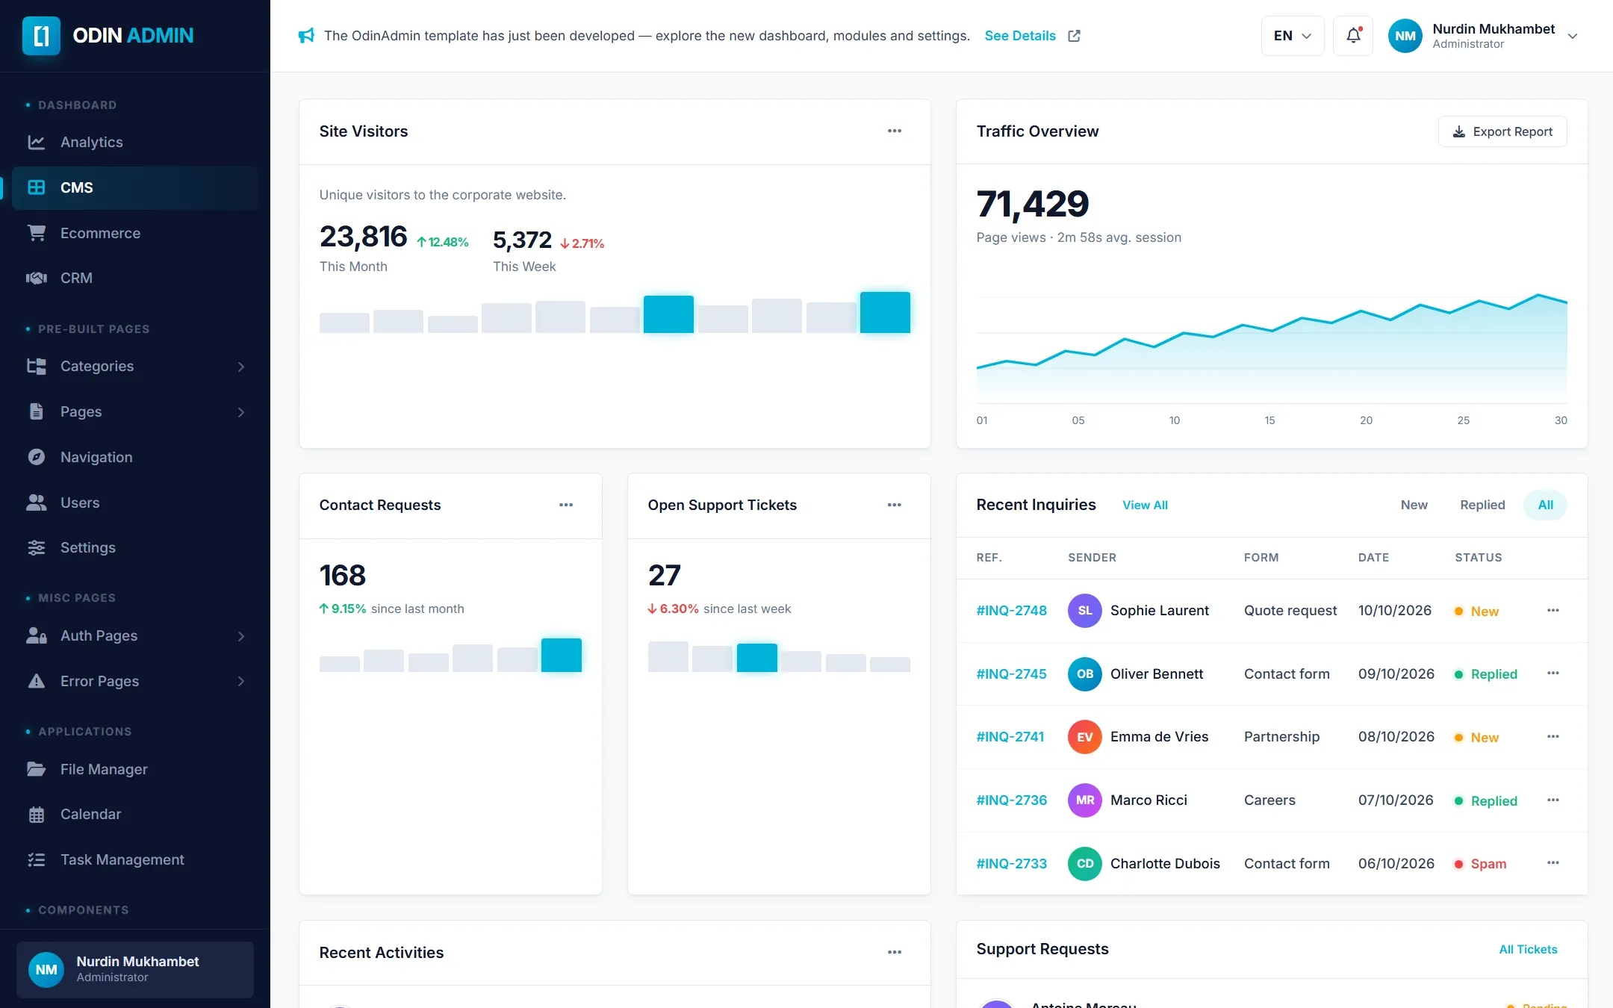The image size is (1613, 1008).
Task: Expand the Pages submenu
Action: click(240, 412)
